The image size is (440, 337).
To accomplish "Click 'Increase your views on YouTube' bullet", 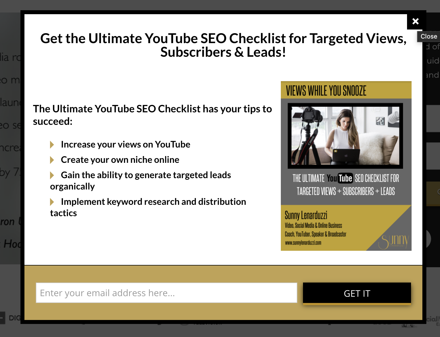I will click(125, 144).
